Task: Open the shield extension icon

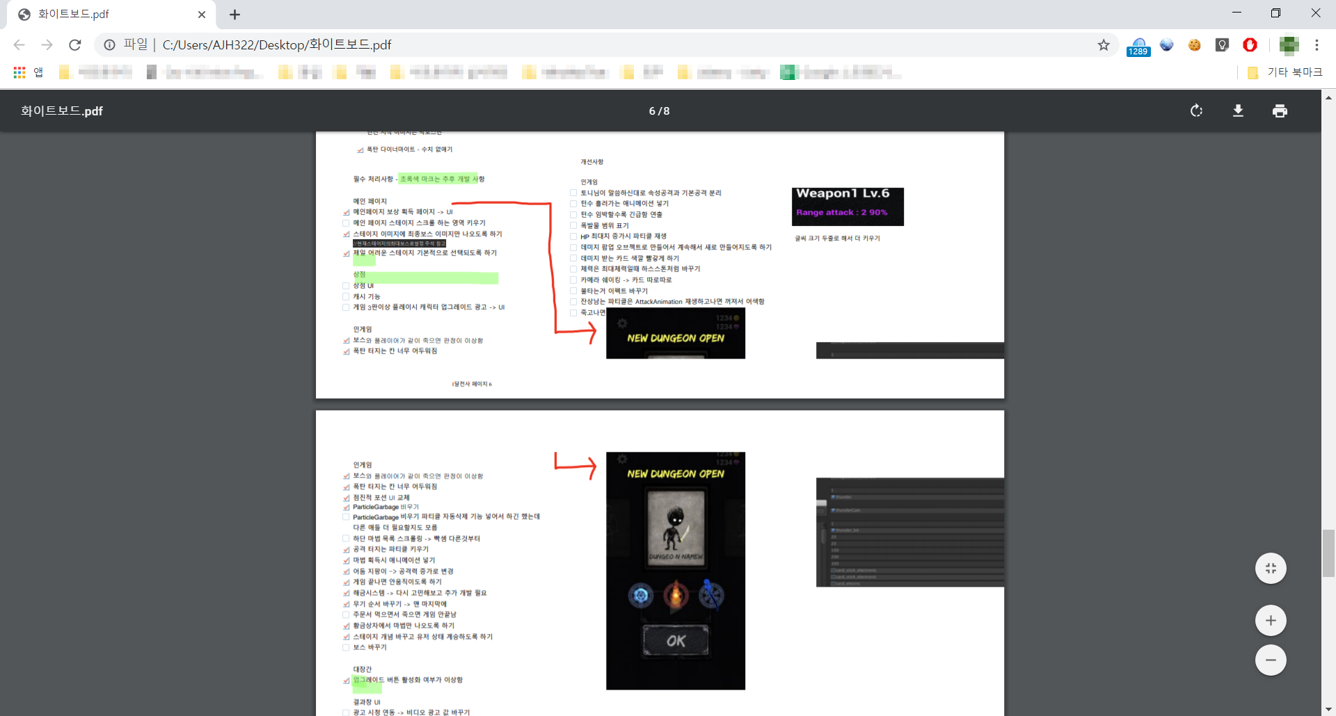Action: click(x=1223, y=45)
